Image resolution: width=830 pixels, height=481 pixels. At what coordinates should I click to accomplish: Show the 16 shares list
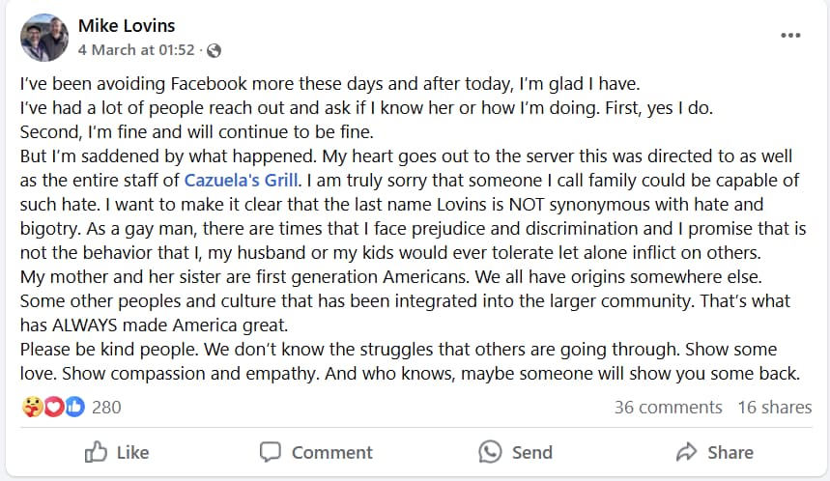pos(774,407)
